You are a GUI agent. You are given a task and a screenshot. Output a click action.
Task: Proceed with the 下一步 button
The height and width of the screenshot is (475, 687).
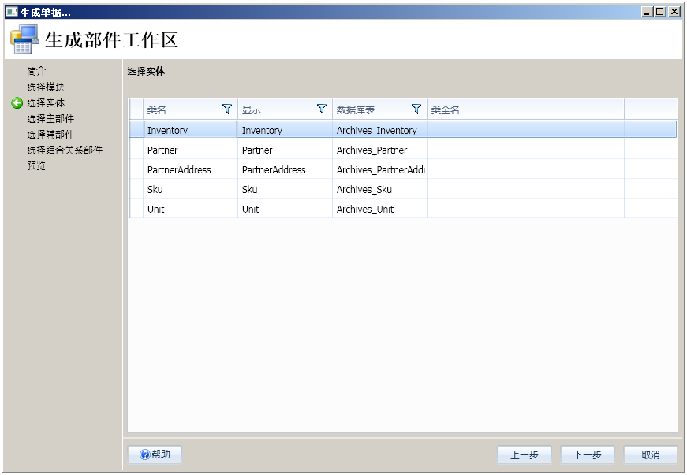click(587, 455)
